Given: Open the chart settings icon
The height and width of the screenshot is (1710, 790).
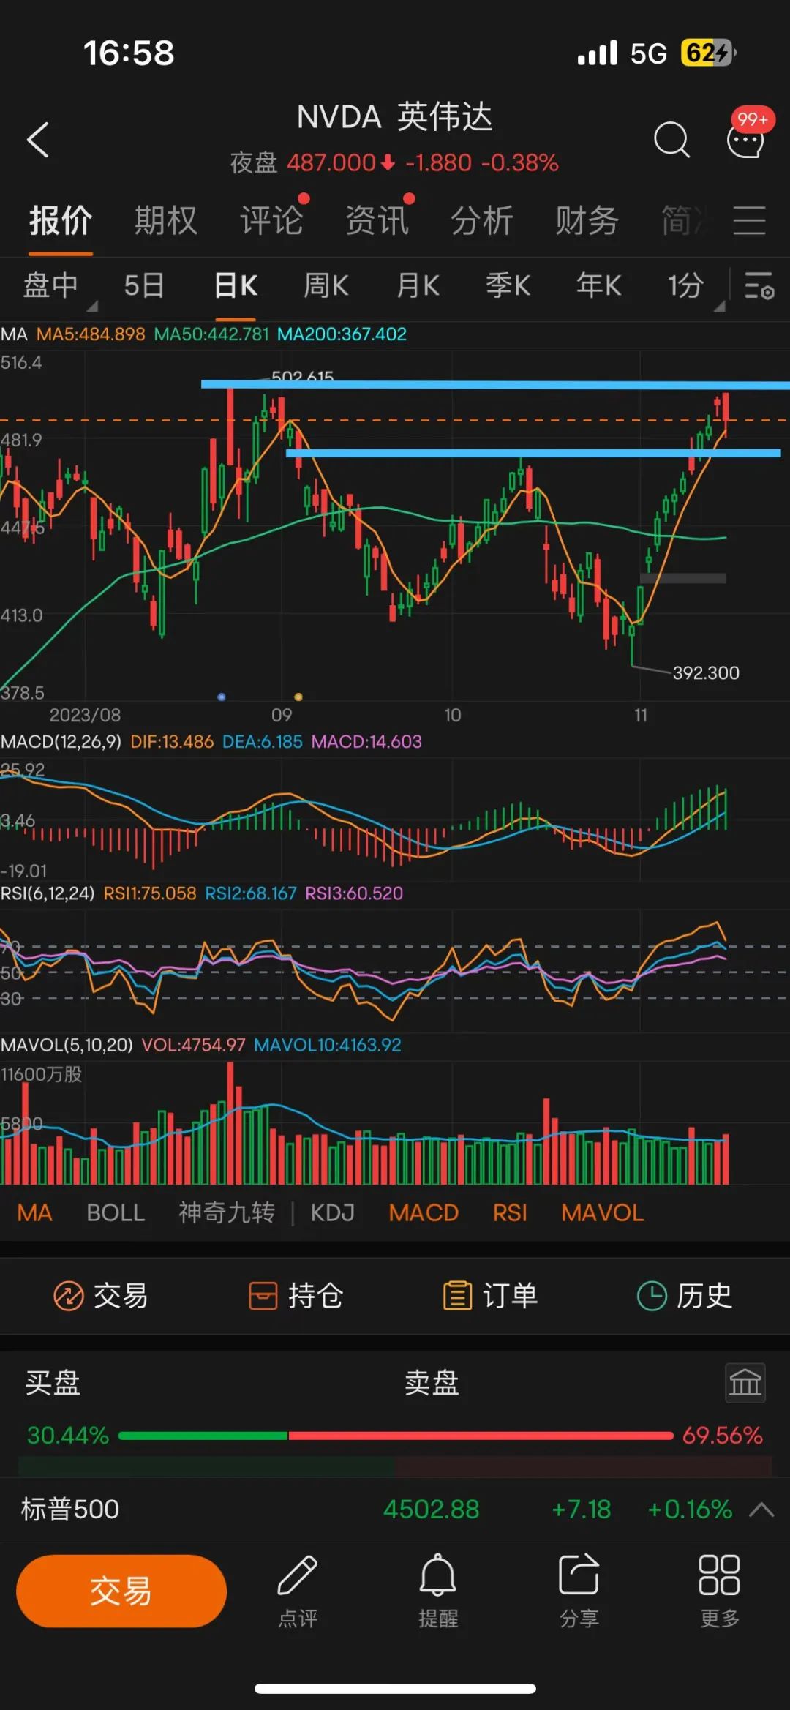Looking at the screenshot, I should pyautogui.click(x=759, y=285).
